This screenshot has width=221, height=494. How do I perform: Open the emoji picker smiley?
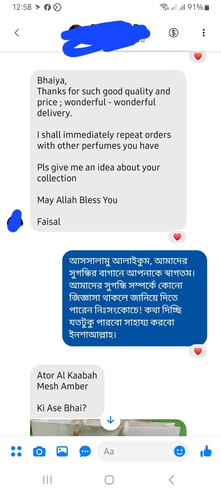point(179,451)
